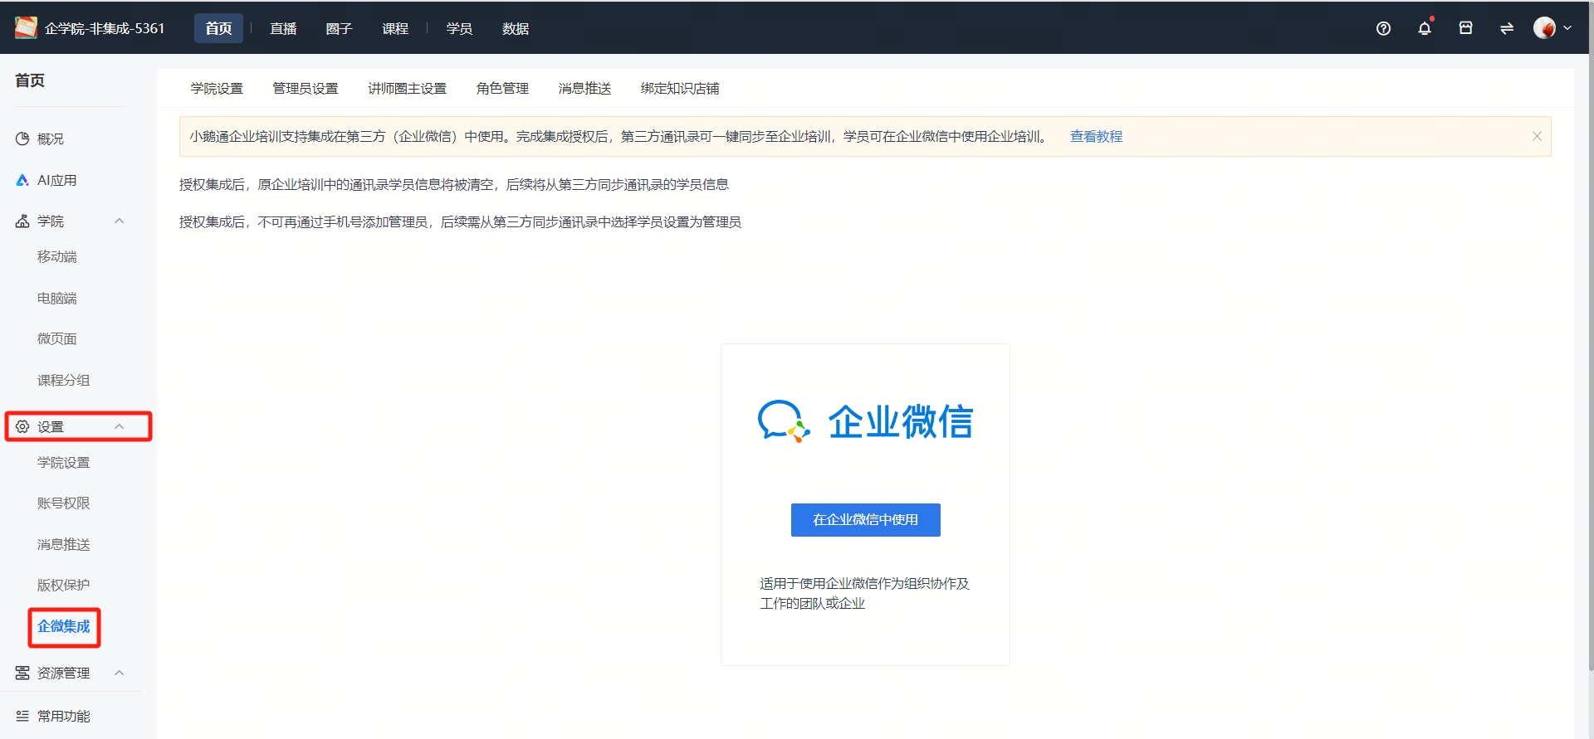Image resolution: width=1594 pixels, height=739 pixels.
Task: Open 常用功能 in sidebar
Action: tap(63, 716)
